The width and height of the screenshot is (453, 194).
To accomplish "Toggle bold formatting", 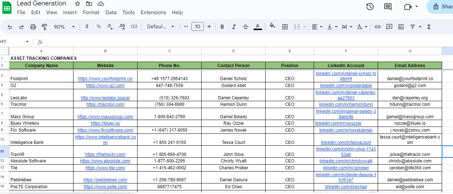I will [x=222, y=27].
